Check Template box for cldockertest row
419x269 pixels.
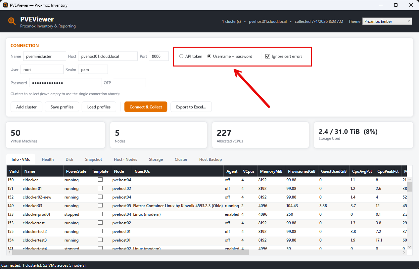[100, 223]
